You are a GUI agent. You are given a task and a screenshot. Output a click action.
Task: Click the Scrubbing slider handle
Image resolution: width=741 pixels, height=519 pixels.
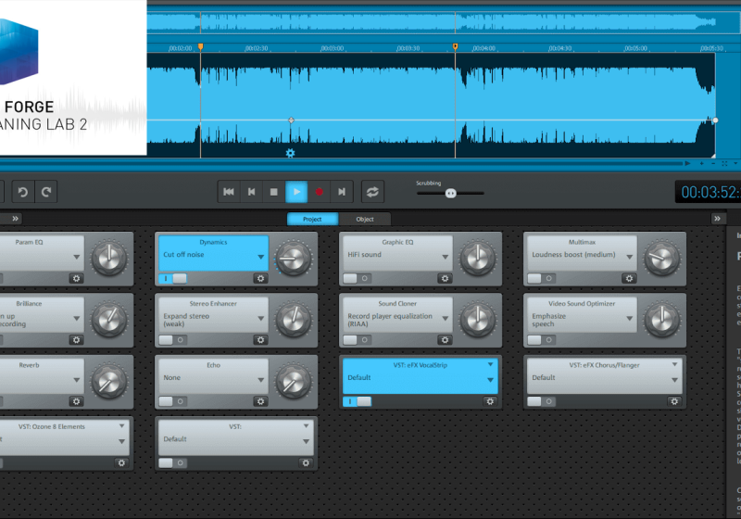click(450, 193)
